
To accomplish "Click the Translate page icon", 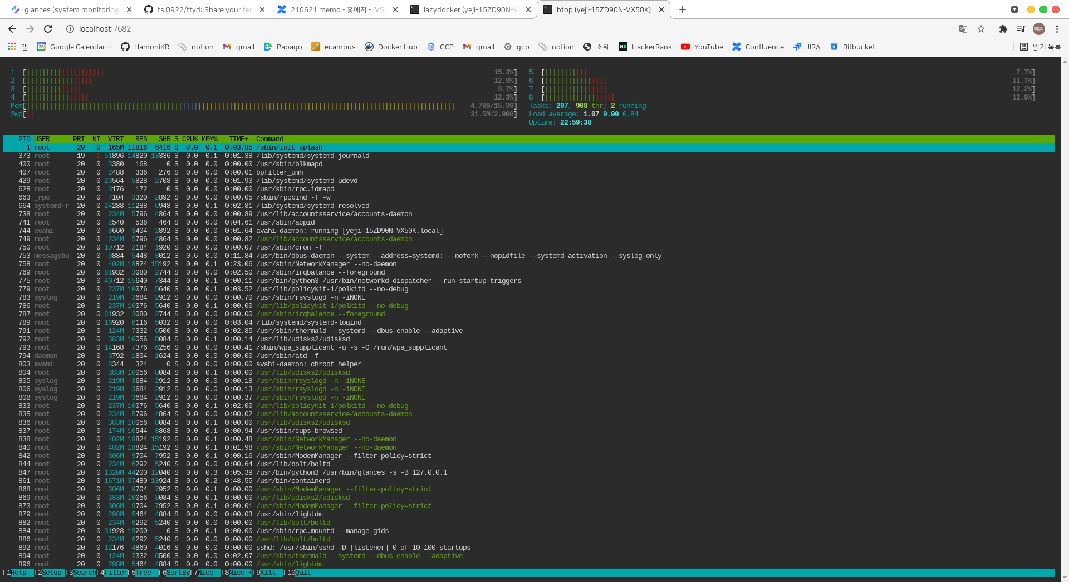I will (963, 29).
